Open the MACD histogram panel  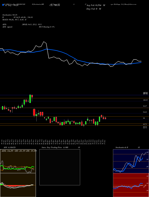click(x=18, y=185)
